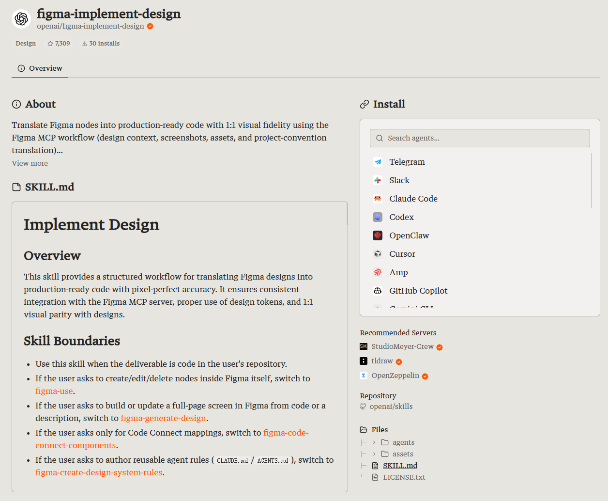Click the Skill Boundaries heading

(x=72, y=341)
